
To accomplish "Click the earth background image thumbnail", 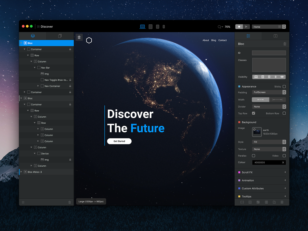I will [257, 132].
